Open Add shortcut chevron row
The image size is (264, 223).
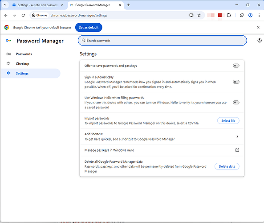tap(162, 136)
